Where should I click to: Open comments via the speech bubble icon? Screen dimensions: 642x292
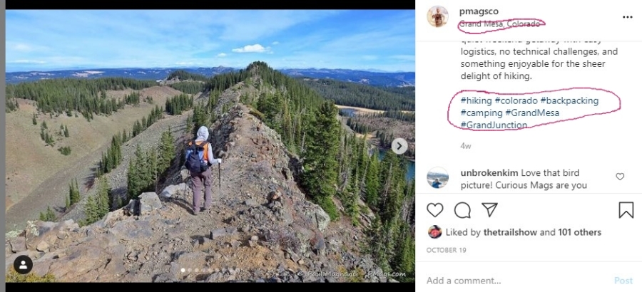pos(462,210)
